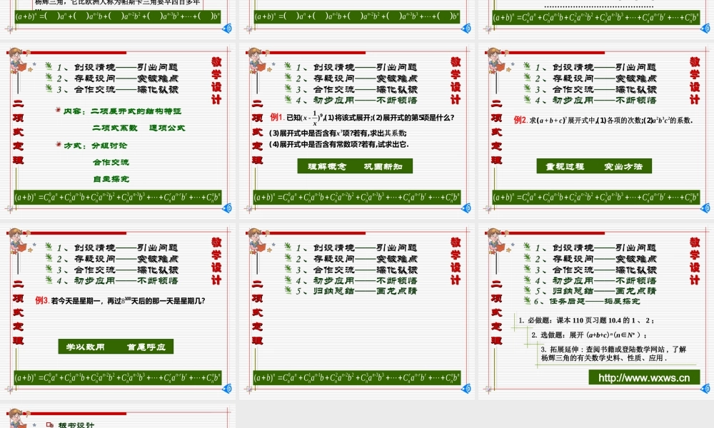Screen dimensions: 714x428
Task: Click question (3) about the x³ term
Action: 338,133
